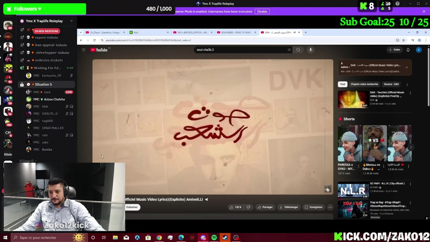
Task: Subscribe with the S'abonner button
Action: (132, 207)
